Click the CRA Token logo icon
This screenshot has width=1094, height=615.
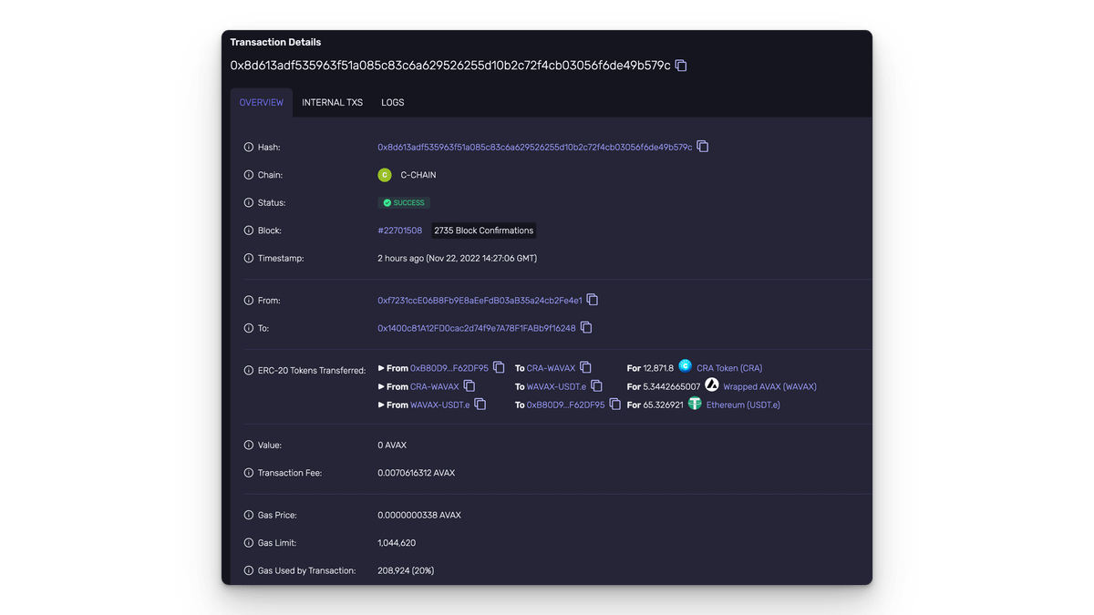[x=686, y=366]
